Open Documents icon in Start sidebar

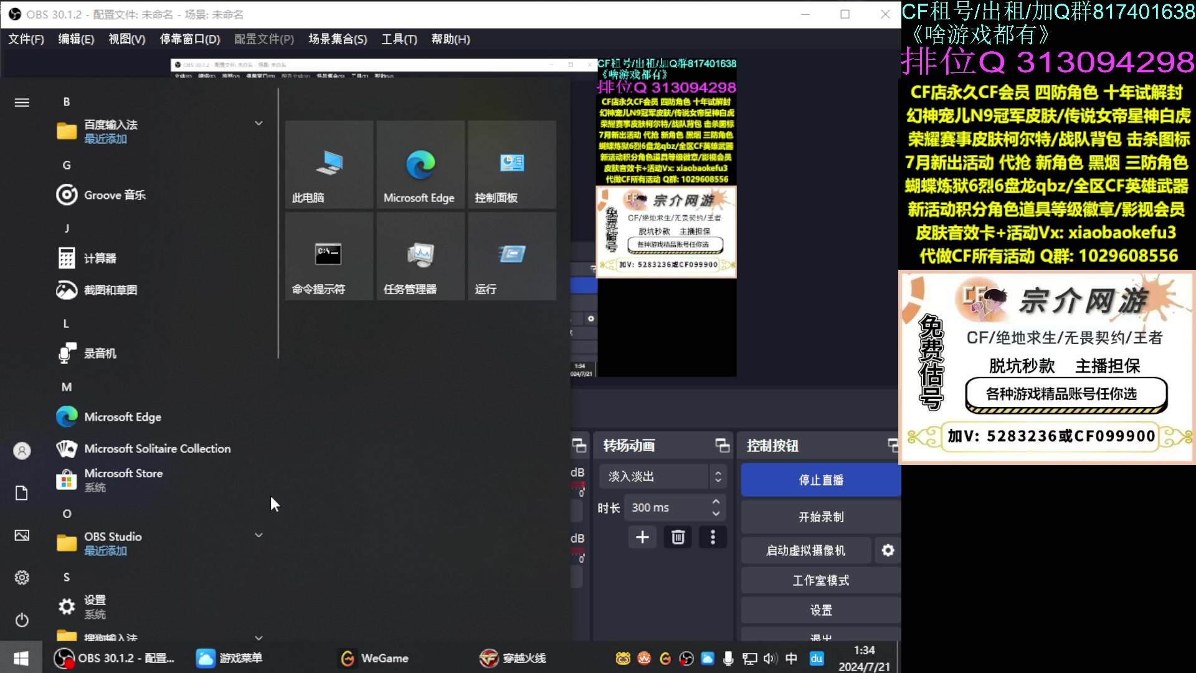point(22,493)
